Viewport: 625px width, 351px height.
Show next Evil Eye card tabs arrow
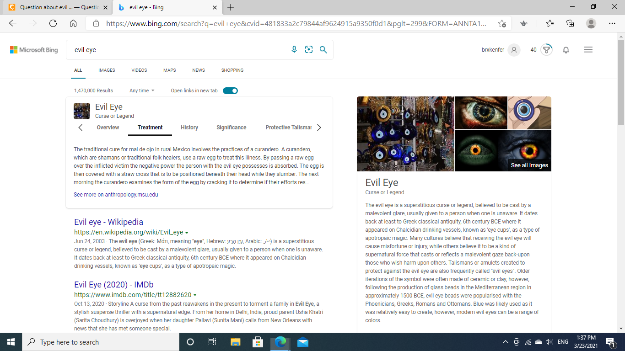point(319,128)
